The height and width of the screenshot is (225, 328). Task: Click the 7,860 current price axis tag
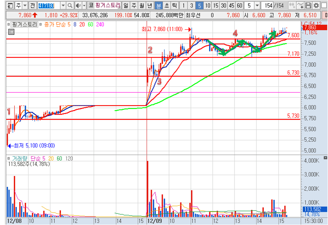coord(315,27)
